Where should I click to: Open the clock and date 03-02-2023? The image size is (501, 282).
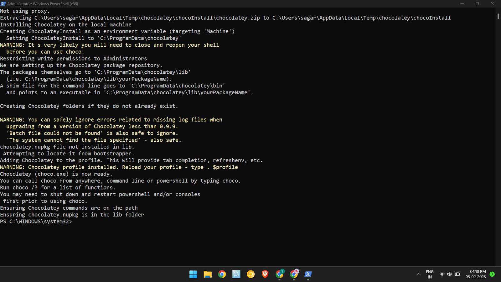tap(476, 274)
